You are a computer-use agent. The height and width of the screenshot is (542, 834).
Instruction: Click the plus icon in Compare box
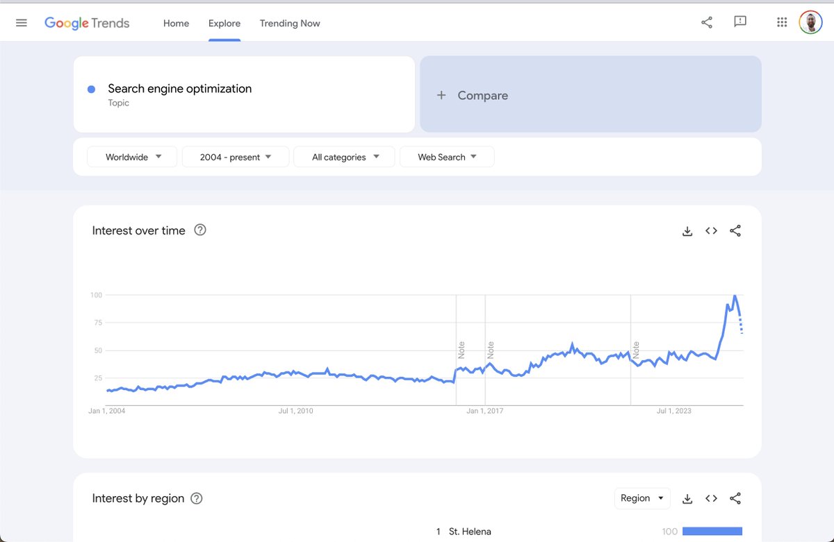441,95
